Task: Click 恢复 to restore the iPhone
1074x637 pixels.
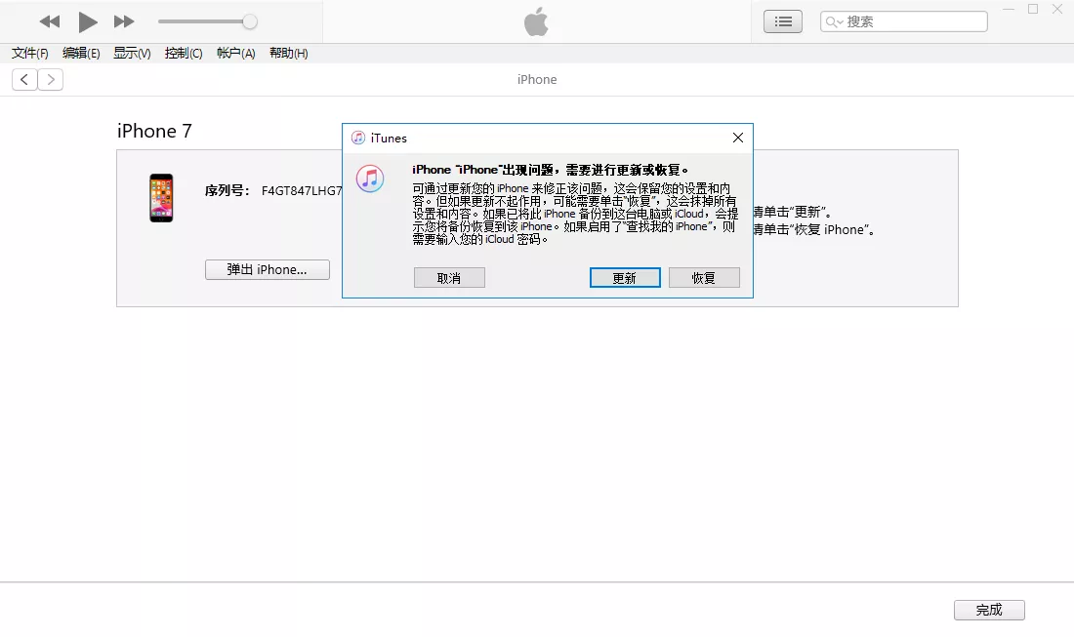Action: pyautogui.click(x=704, y=278)
